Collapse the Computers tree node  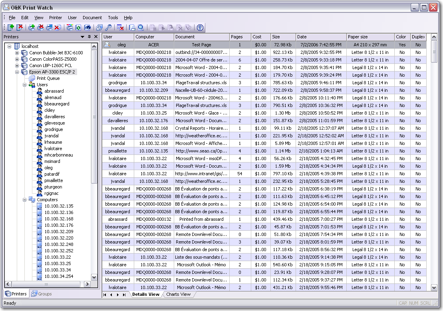[x=24, y=200]
